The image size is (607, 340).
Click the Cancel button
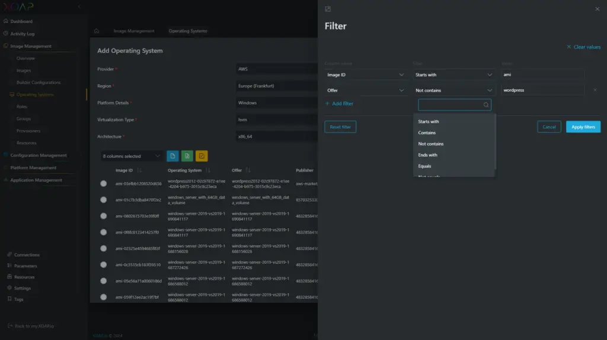[549, 127]
